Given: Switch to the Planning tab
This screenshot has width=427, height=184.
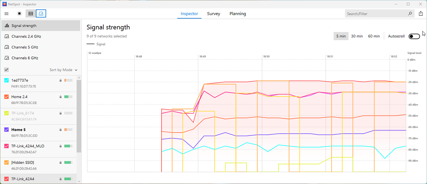Looking at the screenshot, I should click(238, 14).
